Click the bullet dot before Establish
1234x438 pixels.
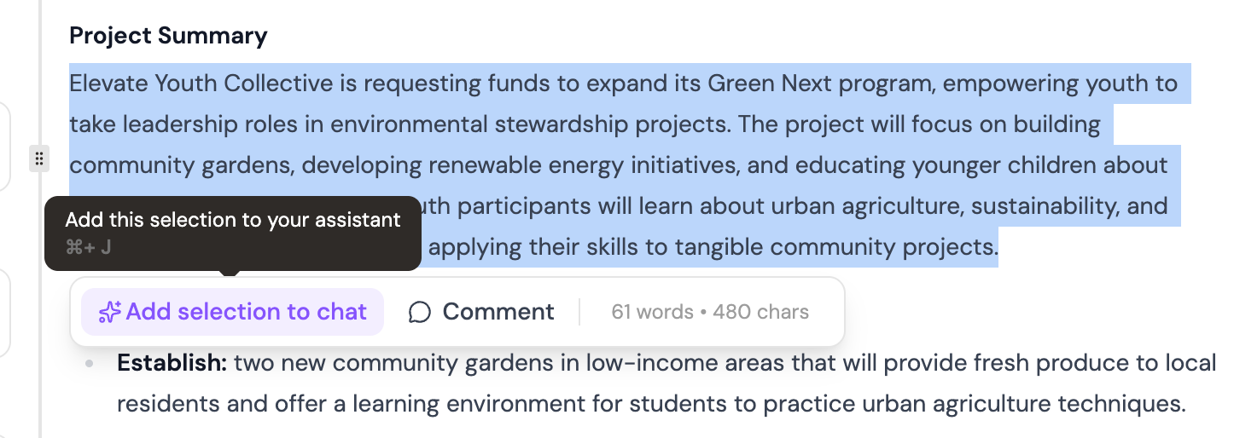90,364
